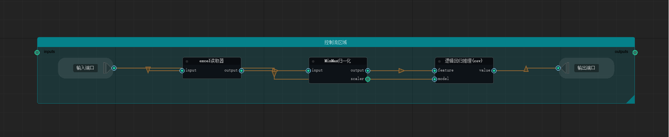Click the inputs port of control flow region
This screenshot has height=137, width=669.
coord(37,52)
